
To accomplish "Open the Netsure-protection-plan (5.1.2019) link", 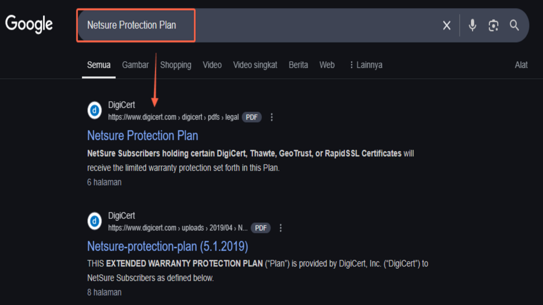I will pyautogui.click(x=167, y=246).
